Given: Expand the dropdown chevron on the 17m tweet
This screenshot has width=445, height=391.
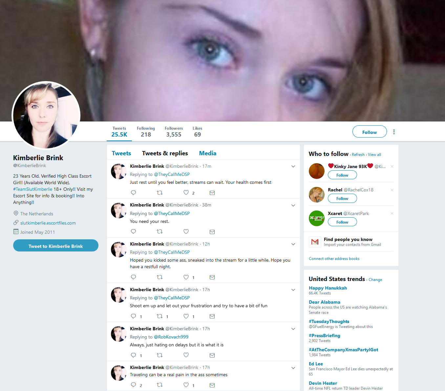Looking at the screenshot, I should pos(293,166).
